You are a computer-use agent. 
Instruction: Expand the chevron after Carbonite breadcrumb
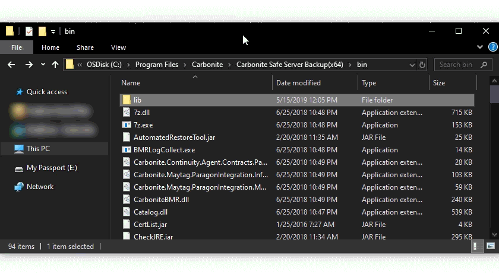click(229, 65)
